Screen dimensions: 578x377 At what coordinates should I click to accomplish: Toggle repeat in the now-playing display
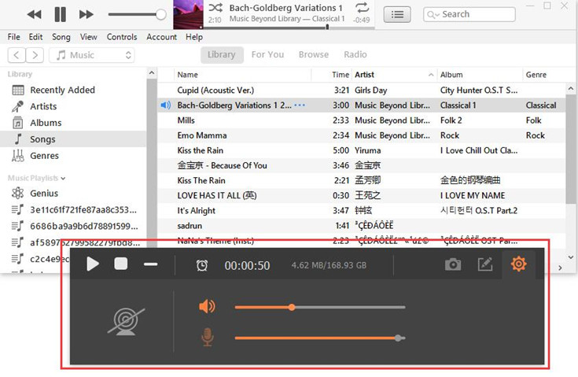coord(362,7)
